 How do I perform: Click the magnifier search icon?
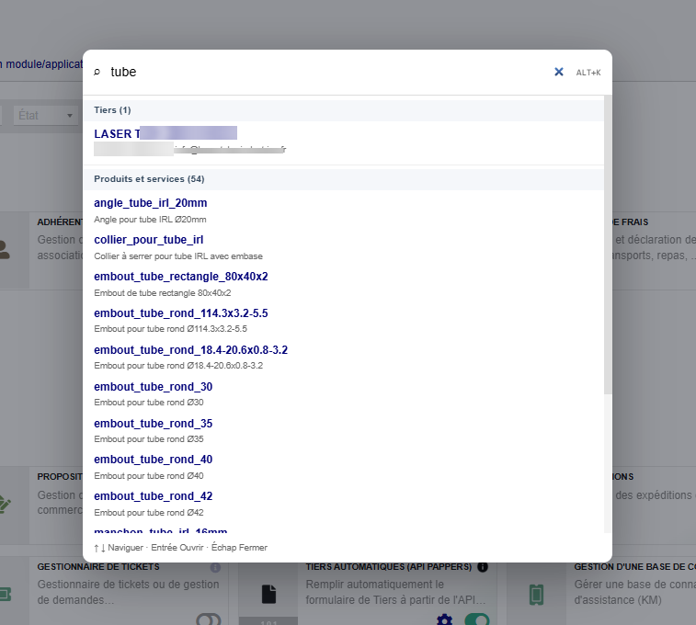[x=97, y=72]
